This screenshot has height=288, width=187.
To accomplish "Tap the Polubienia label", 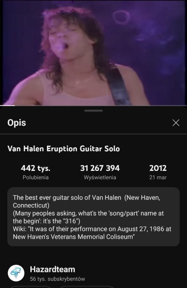I will click(x=35, y=177).
